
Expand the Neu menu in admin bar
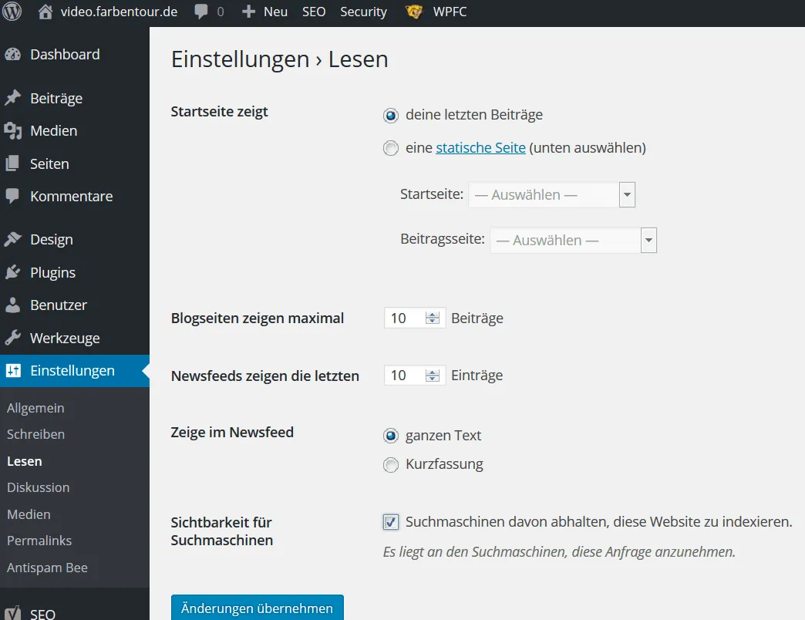265,12
